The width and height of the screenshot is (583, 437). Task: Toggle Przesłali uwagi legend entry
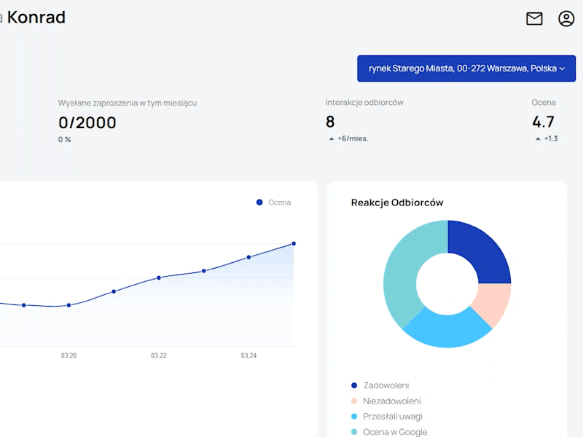pyautogui.click(x=387, y=417)
